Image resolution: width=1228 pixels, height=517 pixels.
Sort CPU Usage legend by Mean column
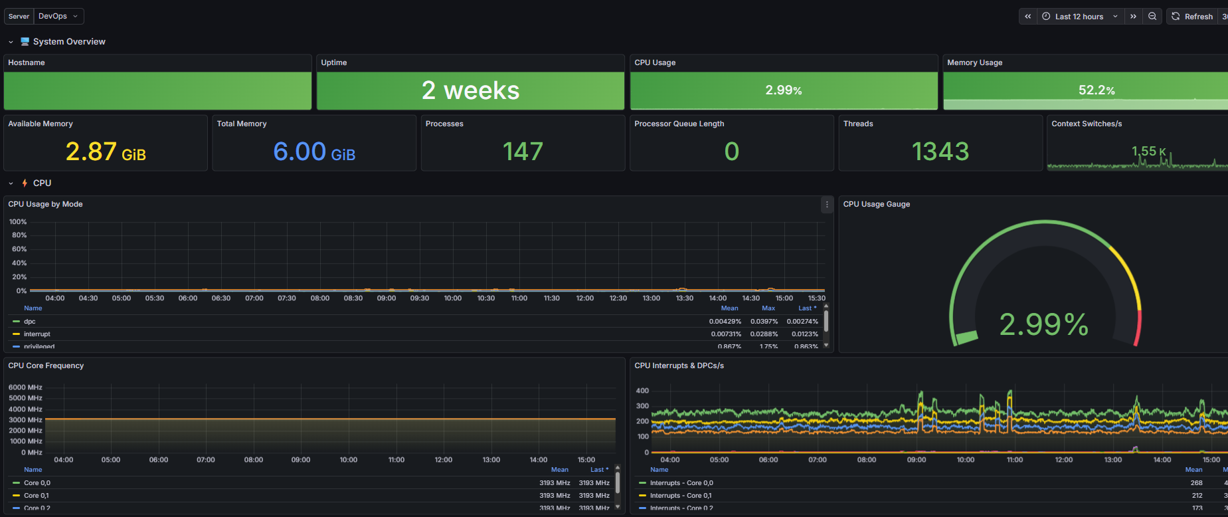click(x=729, y=308)
